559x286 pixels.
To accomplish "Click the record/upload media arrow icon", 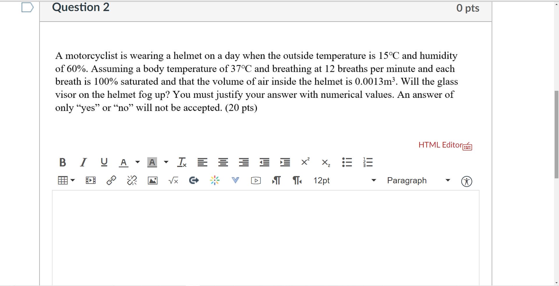I will (194, 181).
